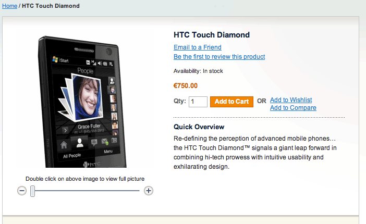Click the Add to Compare link
The height and width of the screenshot is (224, 366).
click(293, 108)
